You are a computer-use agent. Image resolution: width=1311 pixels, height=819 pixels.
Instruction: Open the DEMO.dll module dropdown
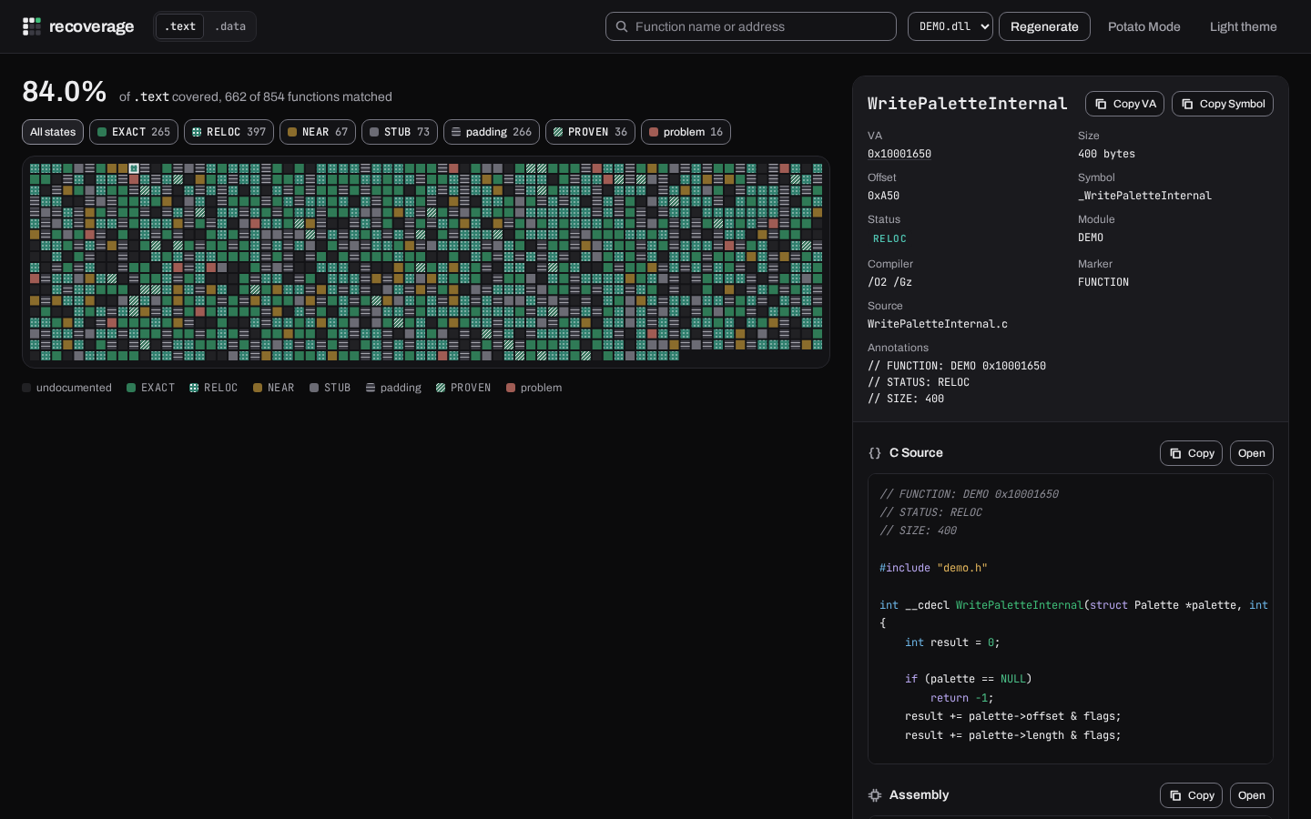pyautogui.click(x=950, y=26)
